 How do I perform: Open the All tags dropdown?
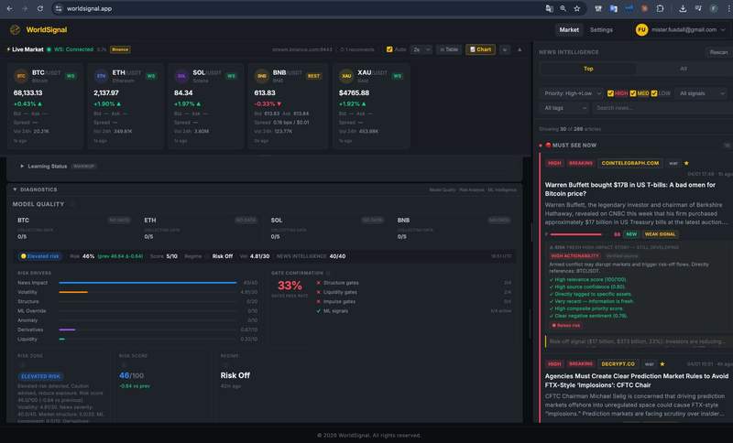pos(563,108)
